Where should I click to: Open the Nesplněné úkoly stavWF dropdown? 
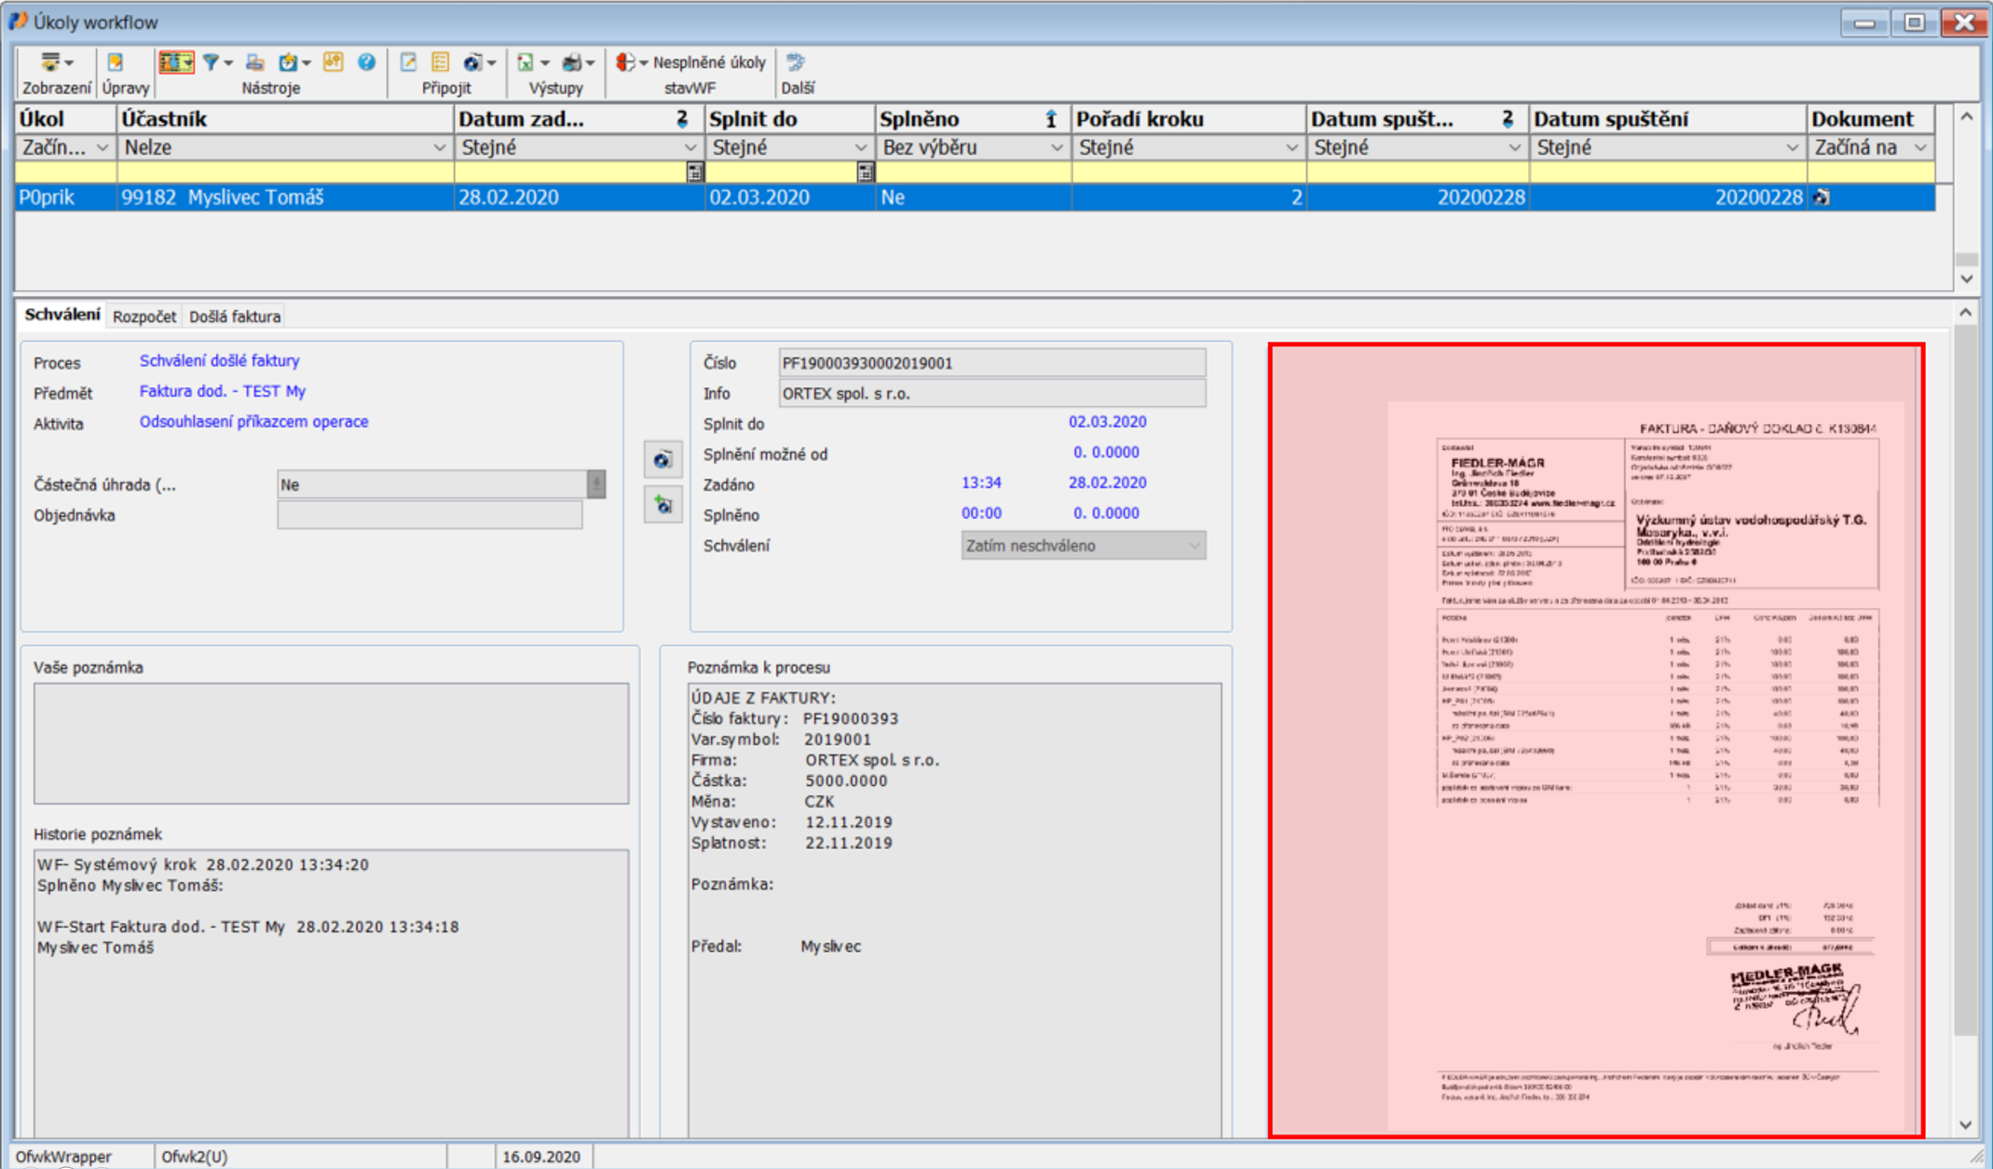(643, 62)
